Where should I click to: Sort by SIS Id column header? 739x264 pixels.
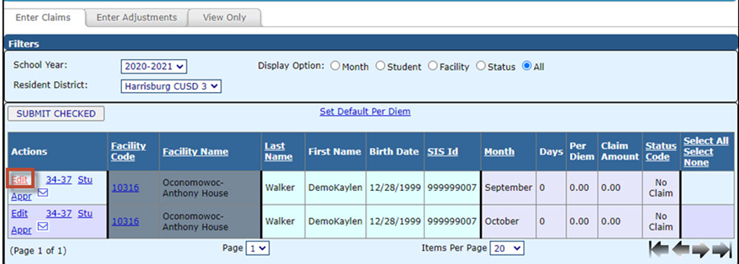443,152
